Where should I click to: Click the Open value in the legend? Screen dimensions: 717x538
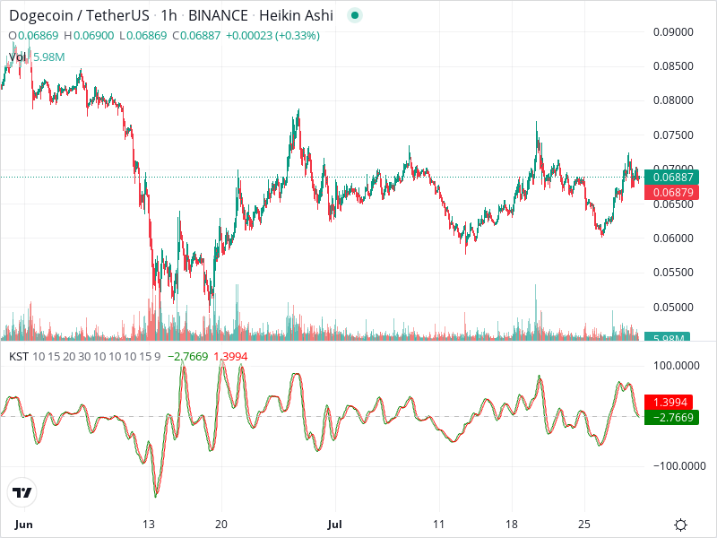tap(39, 36)
